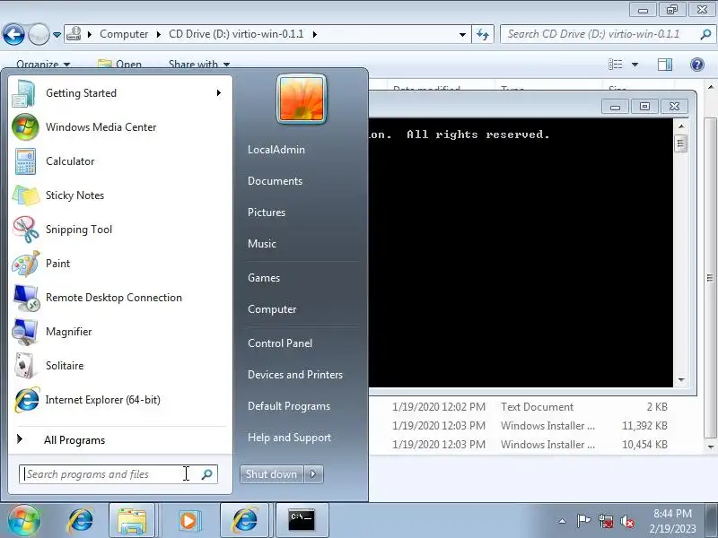Click refresh button beside address bar
718x538 pixels.
[483, 34]
